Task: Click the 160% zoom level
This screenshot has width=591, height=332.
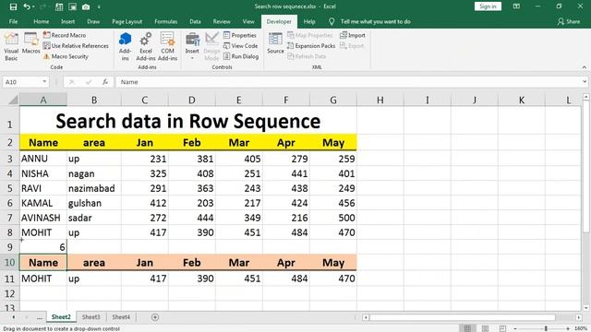Action: point(582,328)
